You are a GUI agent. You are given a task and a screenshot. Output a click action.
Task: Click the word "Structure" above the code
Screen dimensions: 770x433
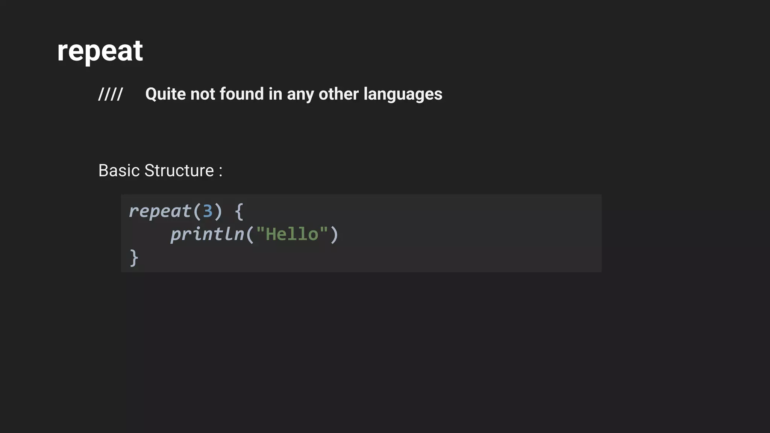pos(179,171)
